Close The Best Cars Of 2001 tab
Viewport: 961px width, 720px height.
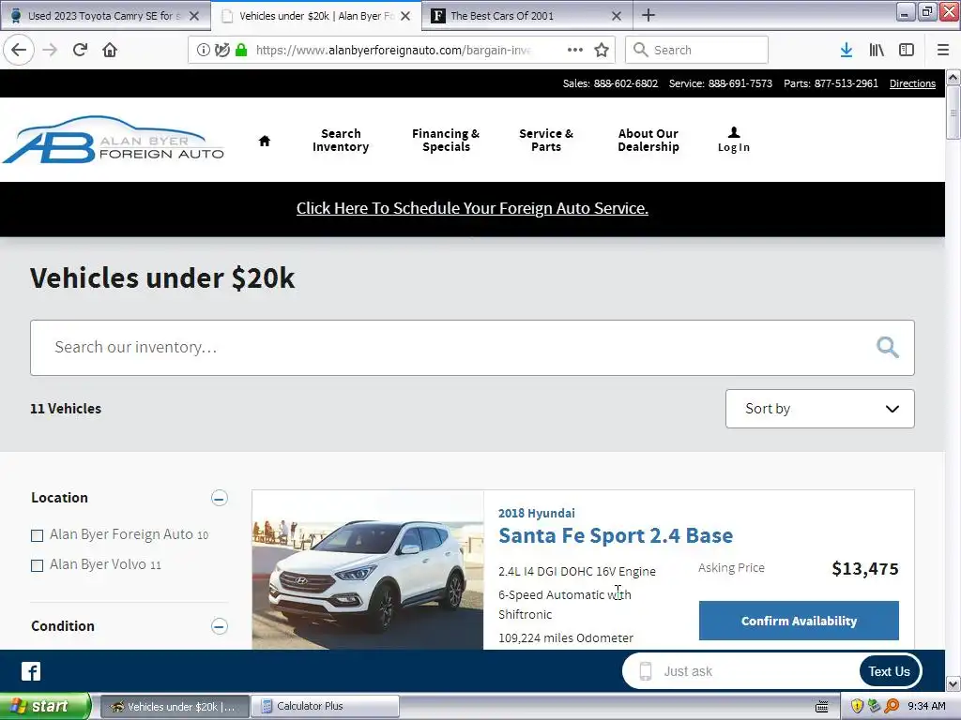[617, 16]
